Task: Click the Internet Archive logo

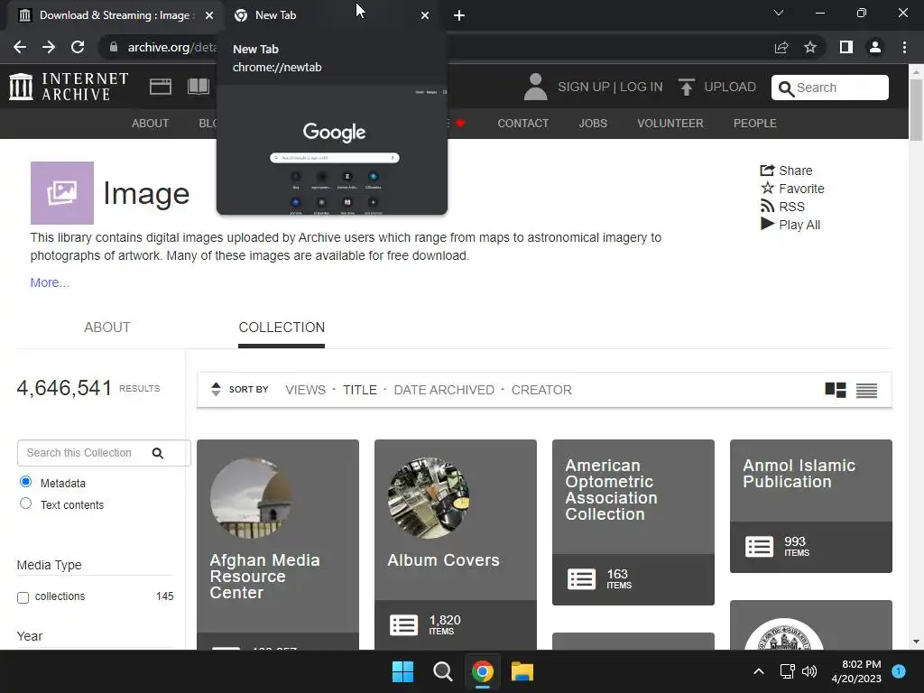Action: [69, 87]
